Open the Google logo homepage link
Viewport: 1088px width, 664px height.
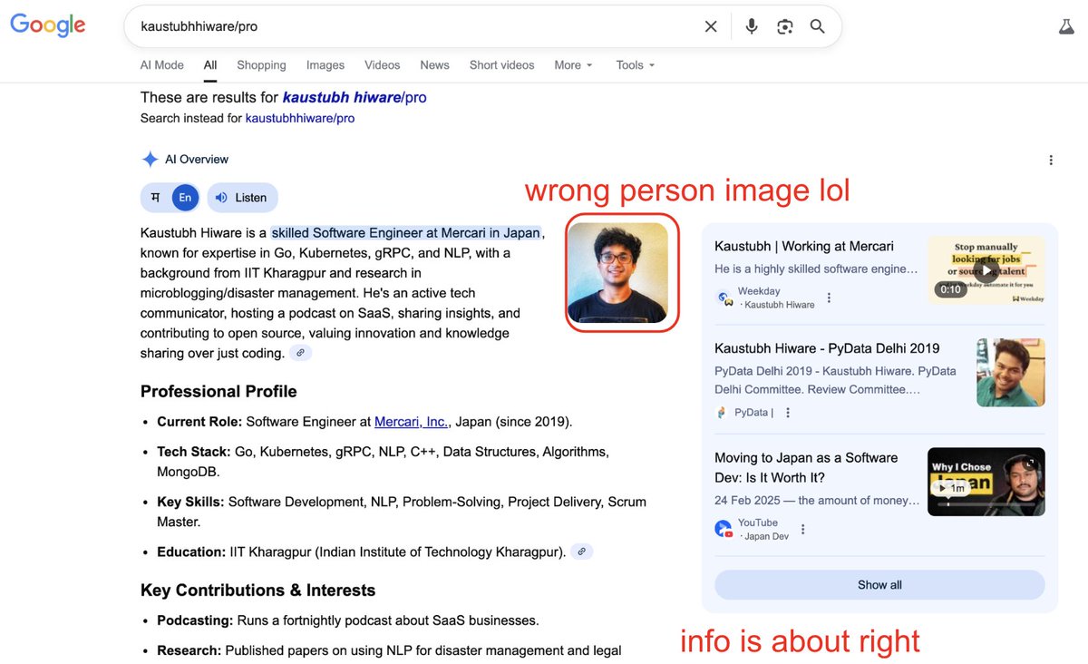[48, 25]
